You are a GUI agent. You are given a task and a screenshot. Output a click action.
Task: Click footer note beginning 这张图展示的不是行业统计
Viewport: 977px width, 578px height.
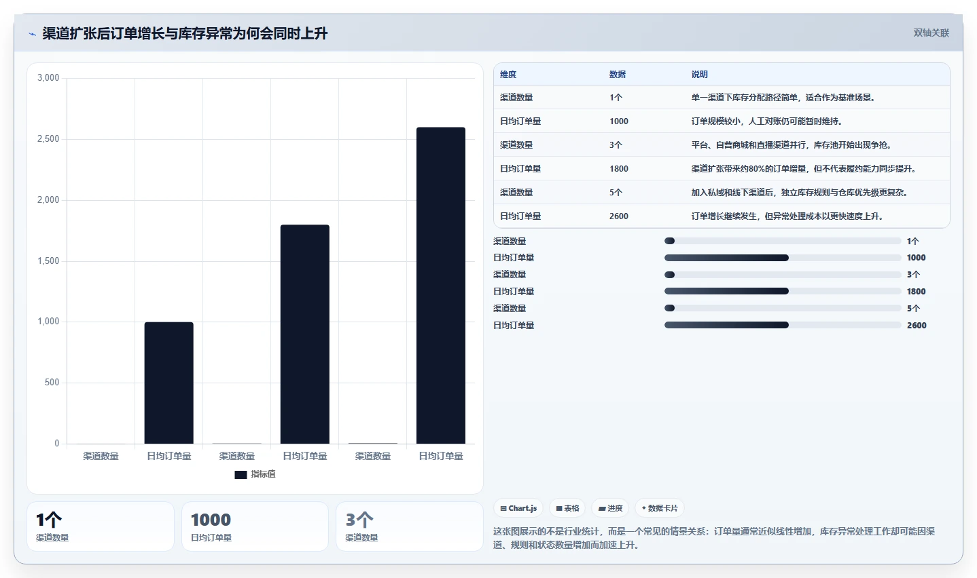tap(714, 538)
